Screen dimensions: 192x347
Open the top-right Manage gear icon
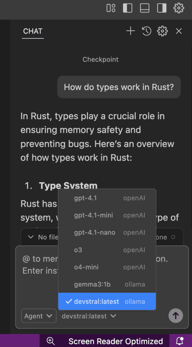(x=178, y=8)
